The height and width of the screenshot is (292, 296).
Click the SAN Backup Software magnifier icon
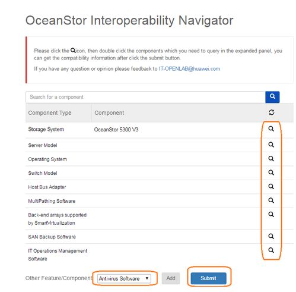click(271, 236)
